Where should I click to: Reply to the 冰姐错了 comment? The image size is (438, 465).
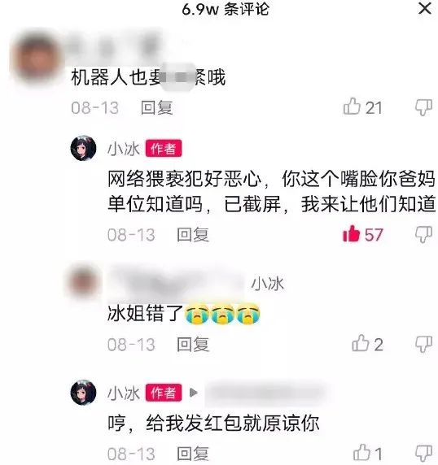pos(193,345)
